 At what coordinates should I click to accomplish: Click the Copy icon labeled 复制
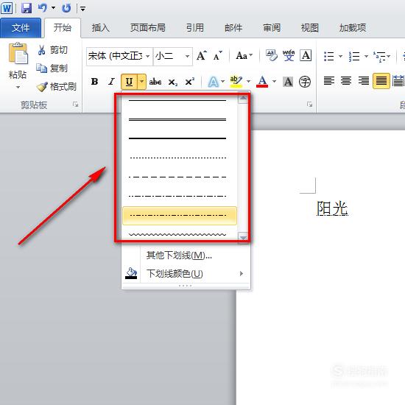[41, 68]
